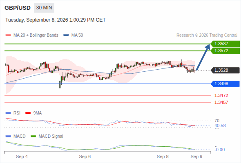The width and height of the screenshot is (241, 163).
Task: Click the blue MACD legend swatch
Action: pyautogui.click(x=8, y=137)
